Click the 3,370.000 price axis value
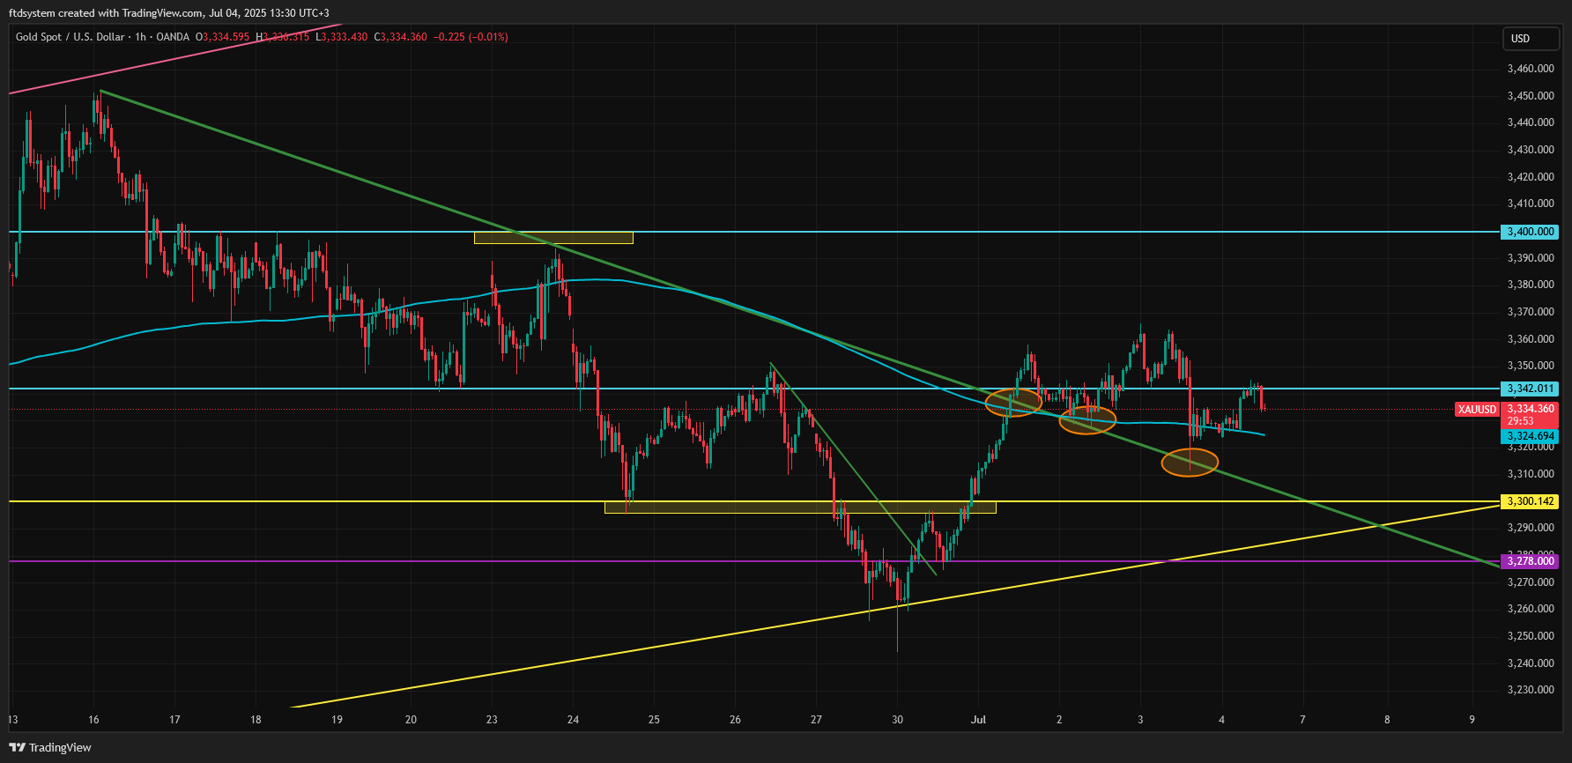This screenshot has width=1572, height=763. coord(1531,312)
